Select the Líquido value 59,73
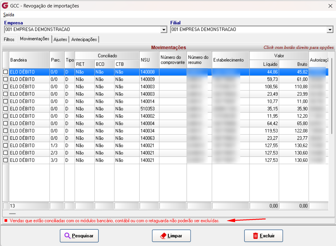This screenshot has width=336, height=246. pyautogui.click(x=264, y=79)
